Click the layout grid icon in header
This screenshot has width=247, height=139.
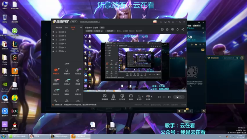[173, 29]
